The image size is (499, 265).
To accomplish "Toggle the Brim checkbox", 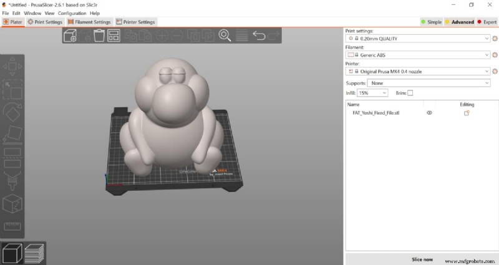I will (x=410, y=93).
